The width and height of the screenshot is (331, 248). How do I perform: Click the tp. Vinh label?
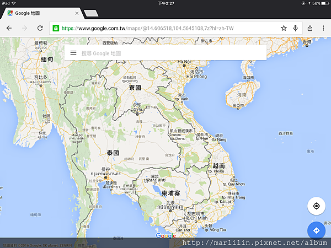click(x=182, y=99)
